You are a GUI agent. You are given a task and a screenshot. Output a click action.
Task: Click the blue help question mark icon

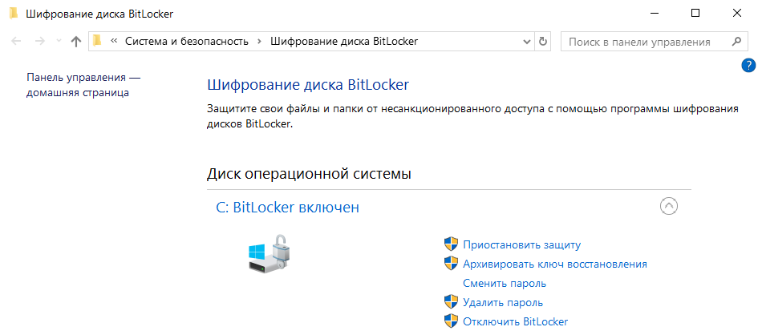(x=748, y=66)
